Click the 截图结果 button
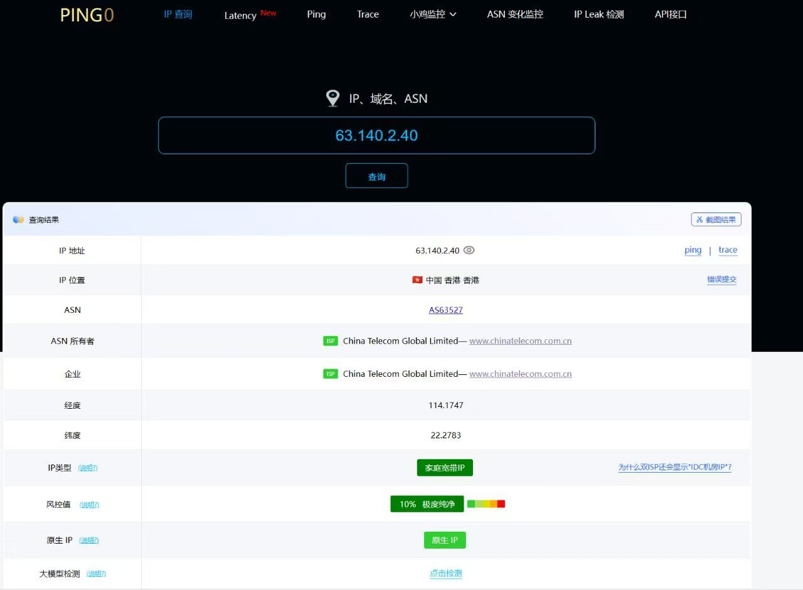This screenshot has height=590, width=803. point(716,219)
